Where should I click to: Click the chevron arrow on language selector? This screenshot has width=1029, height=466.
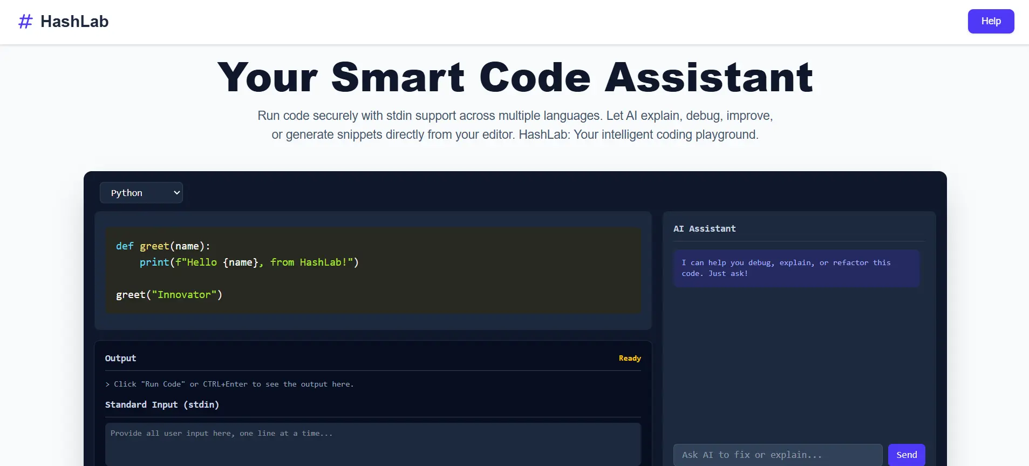pyautogui.click(x=176, y=193)
